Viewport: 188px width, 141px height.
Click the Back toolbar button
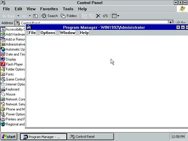coord(9,16)
